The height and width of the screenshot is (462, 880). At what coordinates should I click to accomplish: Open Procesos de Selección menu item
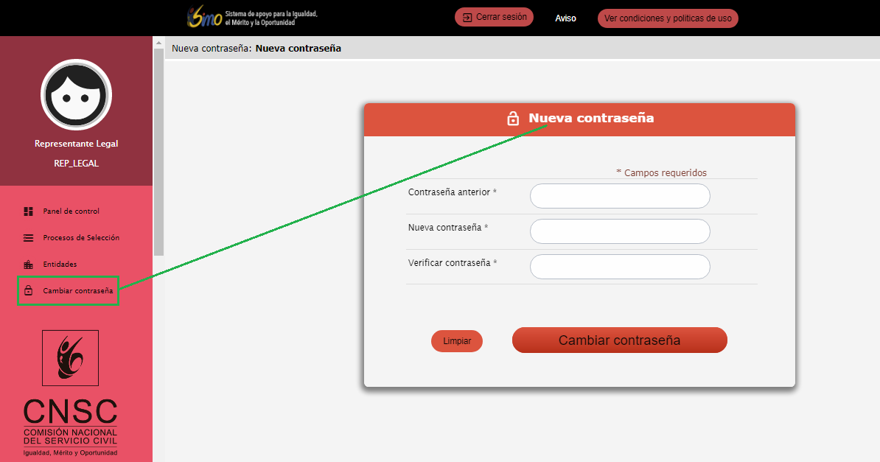pyautogui.click(x=81, y=238)
